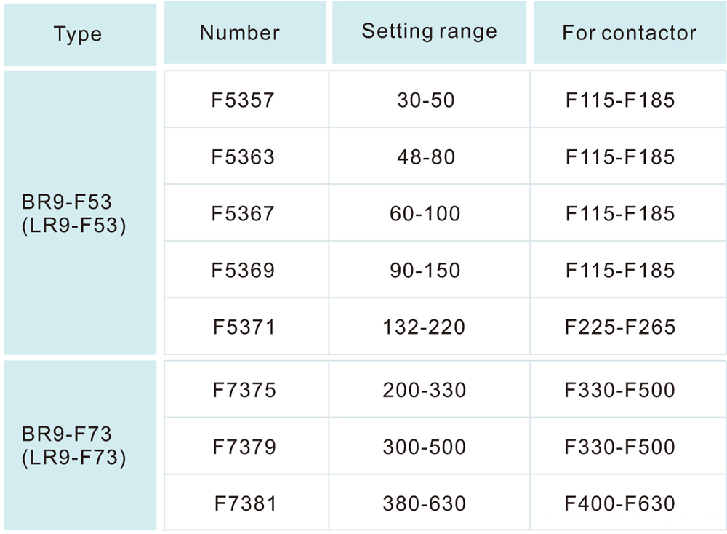727x534 pixels.
Task: Click the Number column header
Action: (240, 33)
